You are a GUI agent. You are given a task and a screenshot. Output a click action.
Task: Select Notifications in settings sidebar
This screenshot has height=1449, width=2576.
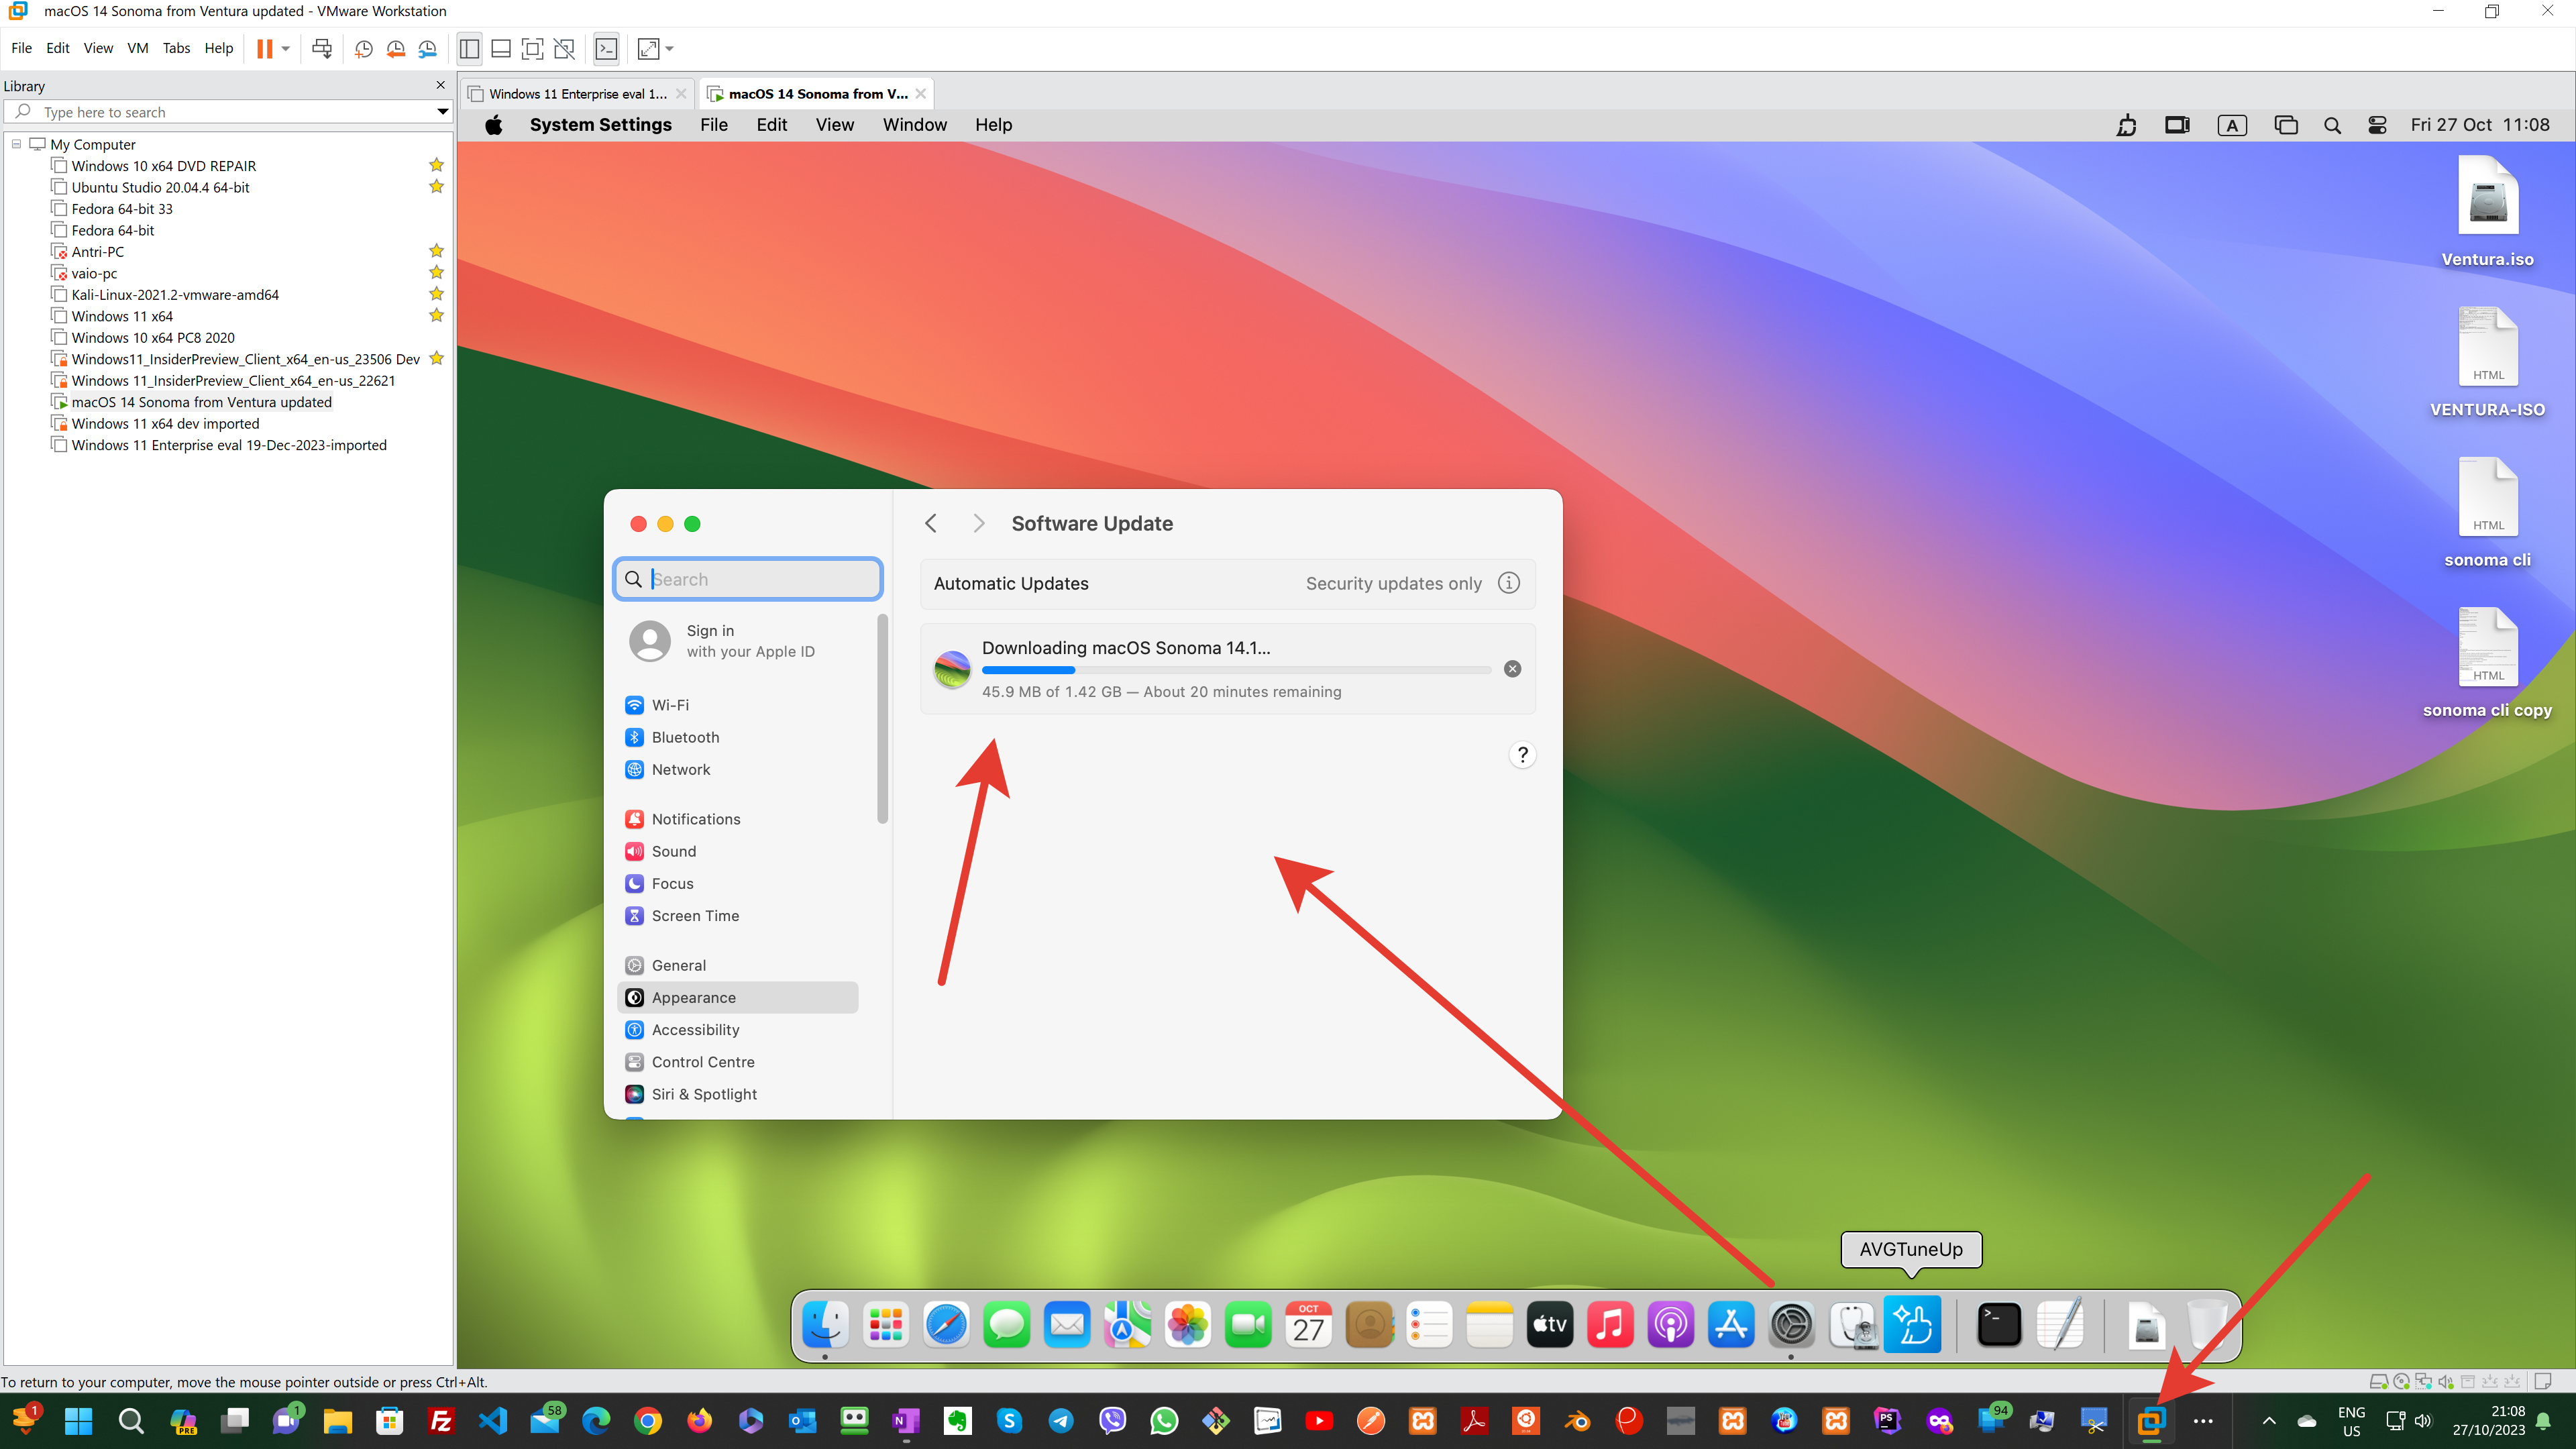coord(737,819)
